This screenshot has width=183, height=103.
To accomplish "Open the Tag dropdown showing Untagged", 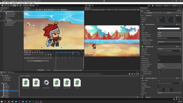I will (154, 13).
